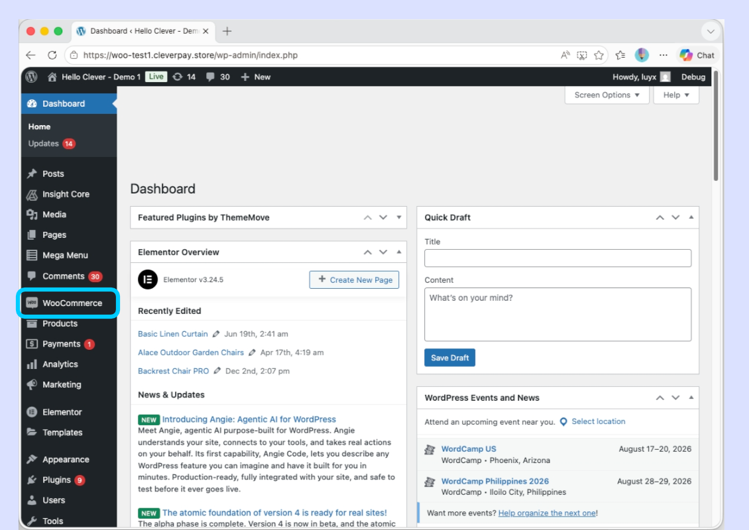Move Quick Draft panel down

point(675,217)
